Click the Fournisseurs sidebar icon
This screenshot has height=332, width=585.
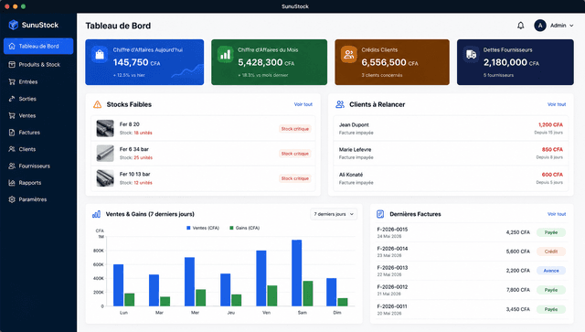[x=12, y=166]
